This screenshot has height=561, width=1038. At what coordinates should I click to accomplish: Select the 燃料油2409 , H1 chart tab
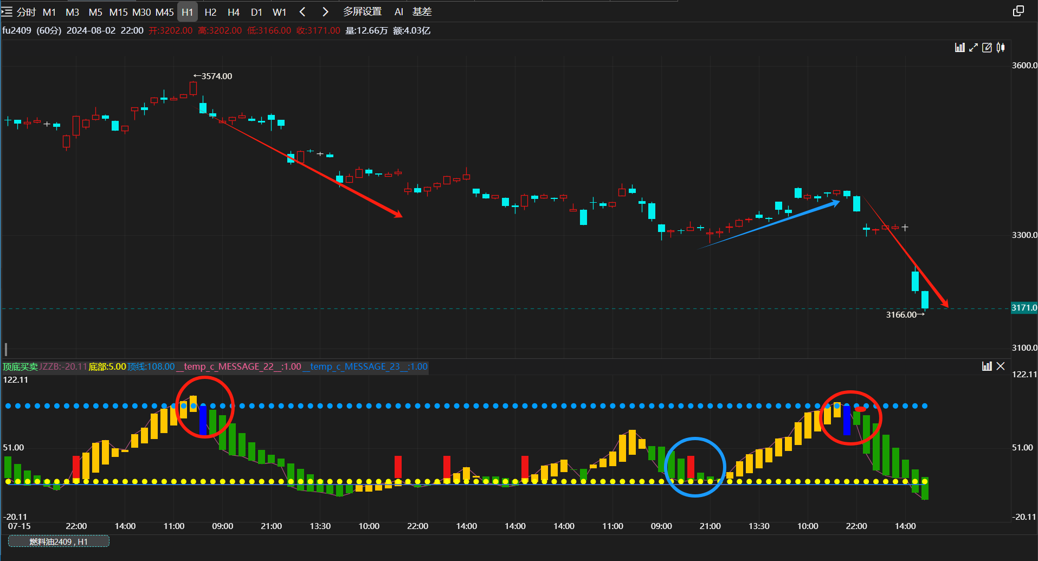tap(59, 541)
